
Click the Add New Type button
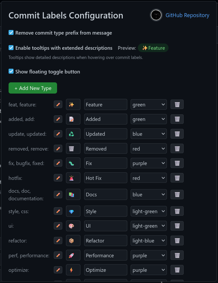33,88
